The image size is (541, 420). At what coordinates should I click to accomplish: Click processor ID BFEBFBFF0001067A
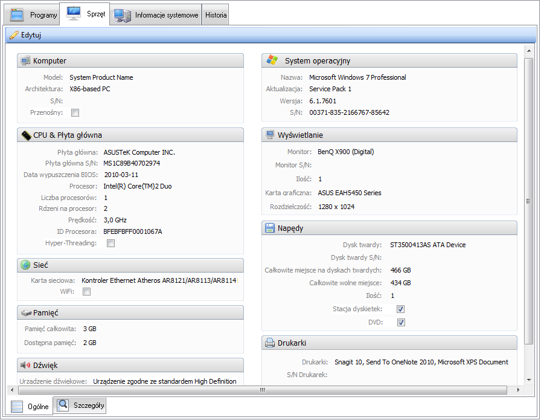click(x=133, y=231)
